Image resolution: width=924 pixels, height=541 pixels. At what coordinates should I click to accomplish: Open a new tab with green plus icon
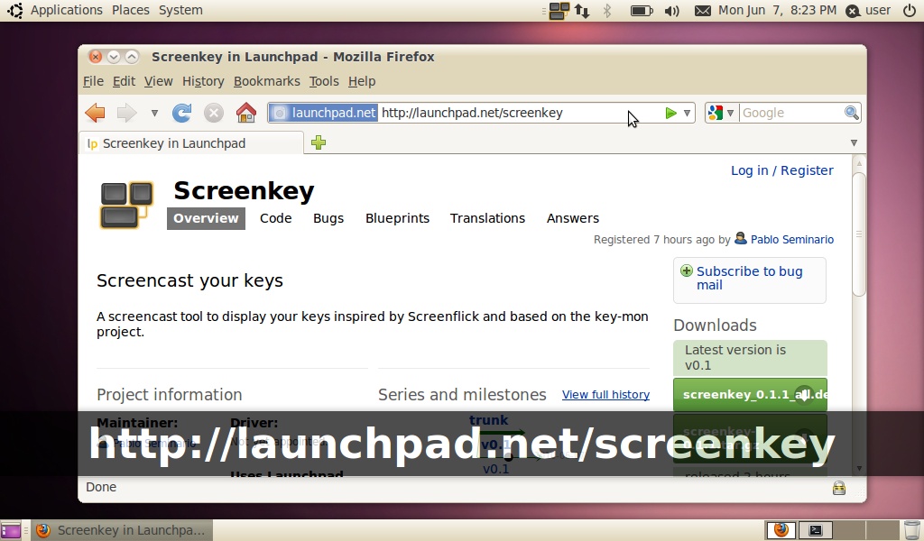tap(319, 142)
